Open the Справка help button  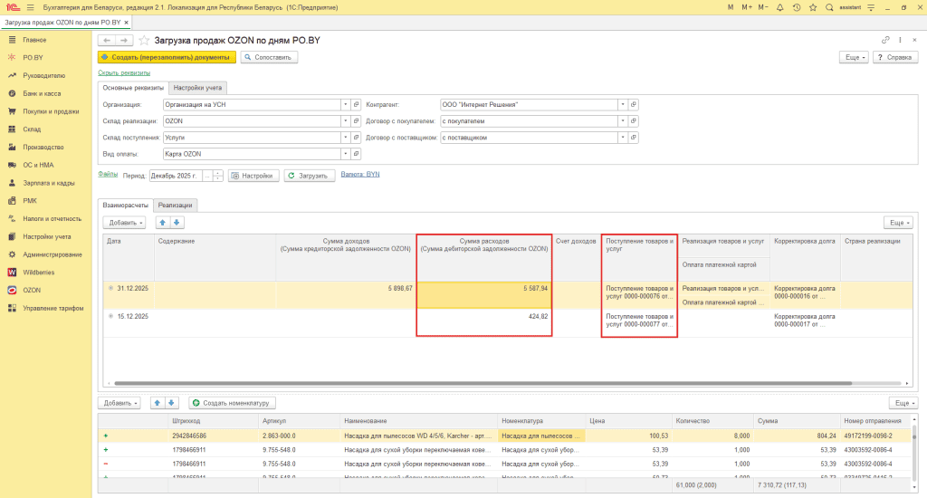[895, 57]
